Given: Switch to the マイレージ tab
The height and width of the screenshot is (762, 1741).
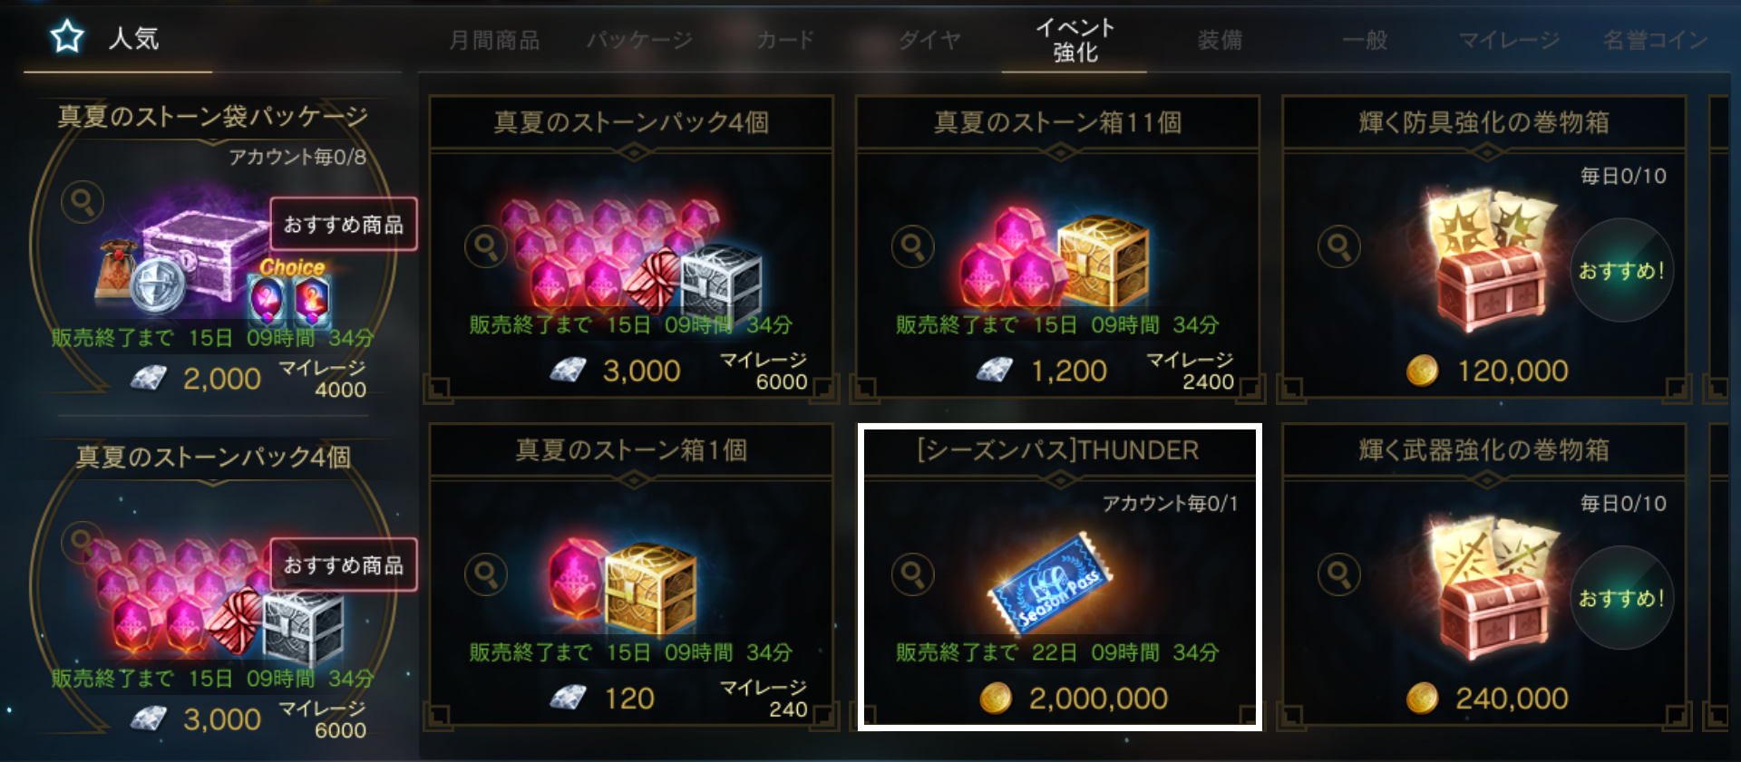Looking at the screenshot, I should tap(1509, 41).
